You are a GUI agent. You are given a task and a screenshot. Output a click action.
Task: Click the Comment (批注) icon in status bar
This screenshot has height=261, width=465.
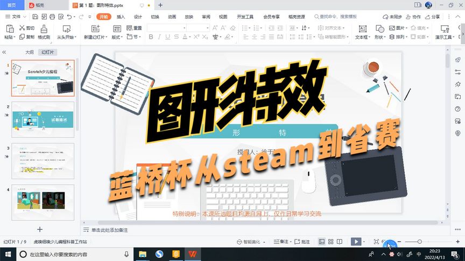[298, 242]
